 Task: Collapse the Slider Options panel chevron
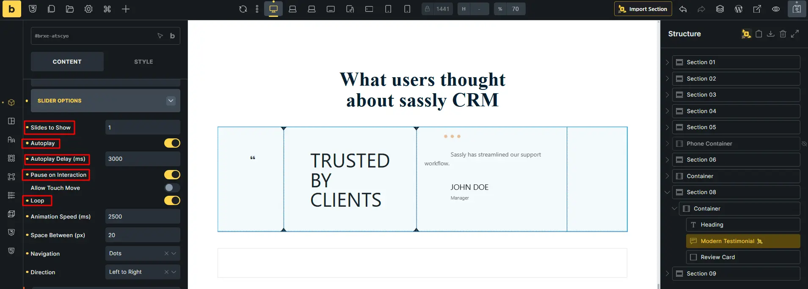pyautogui.click(x=171, y=100)
